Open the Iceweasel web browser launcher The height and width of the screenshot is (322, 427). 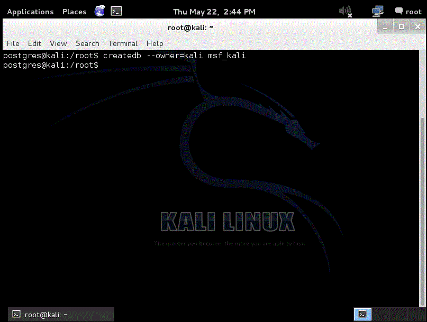pos(99,11)
